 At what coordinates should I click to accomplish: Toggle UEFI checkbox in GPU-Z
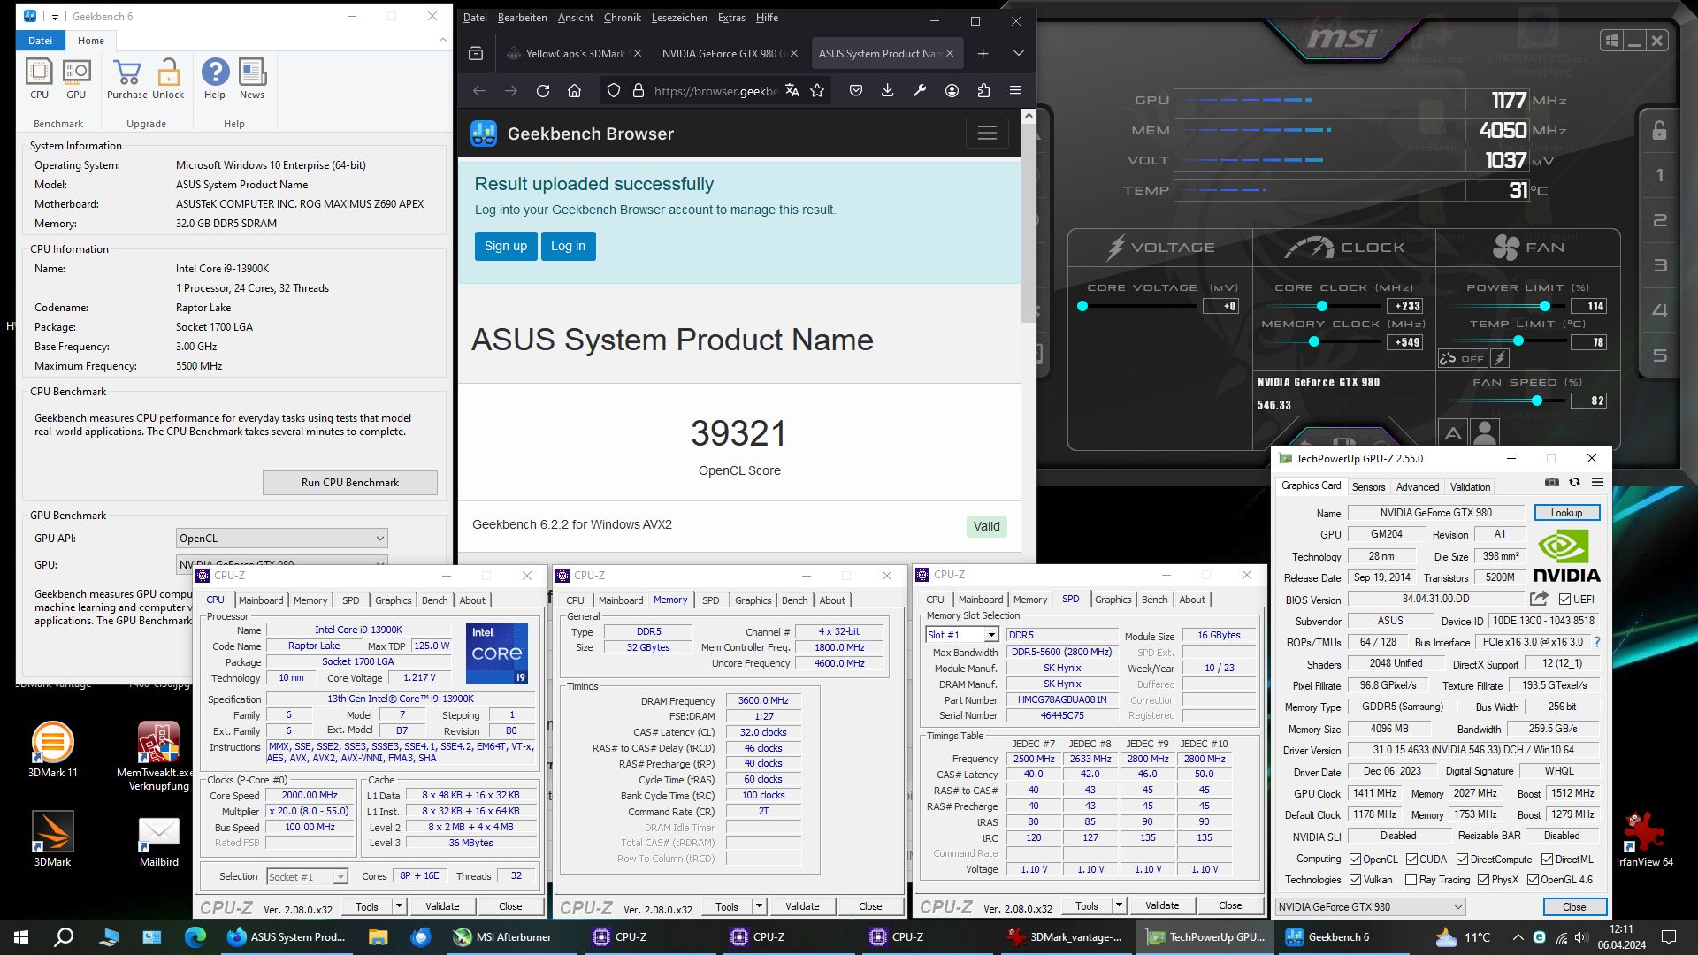(x=1565, y=600)
